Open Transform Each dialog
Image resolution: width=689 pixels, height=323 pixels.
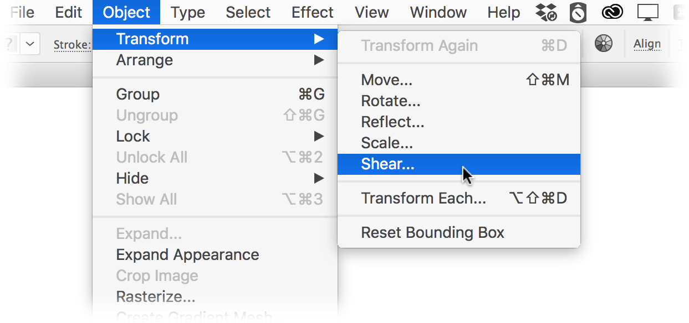coord(459,198)
